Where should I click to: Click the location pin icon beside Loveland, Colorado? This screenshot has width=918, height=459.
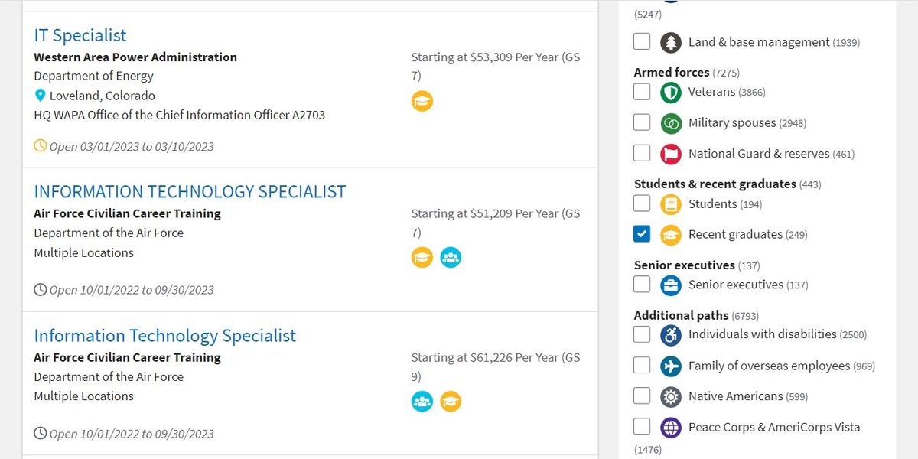(x=40, y=95)
